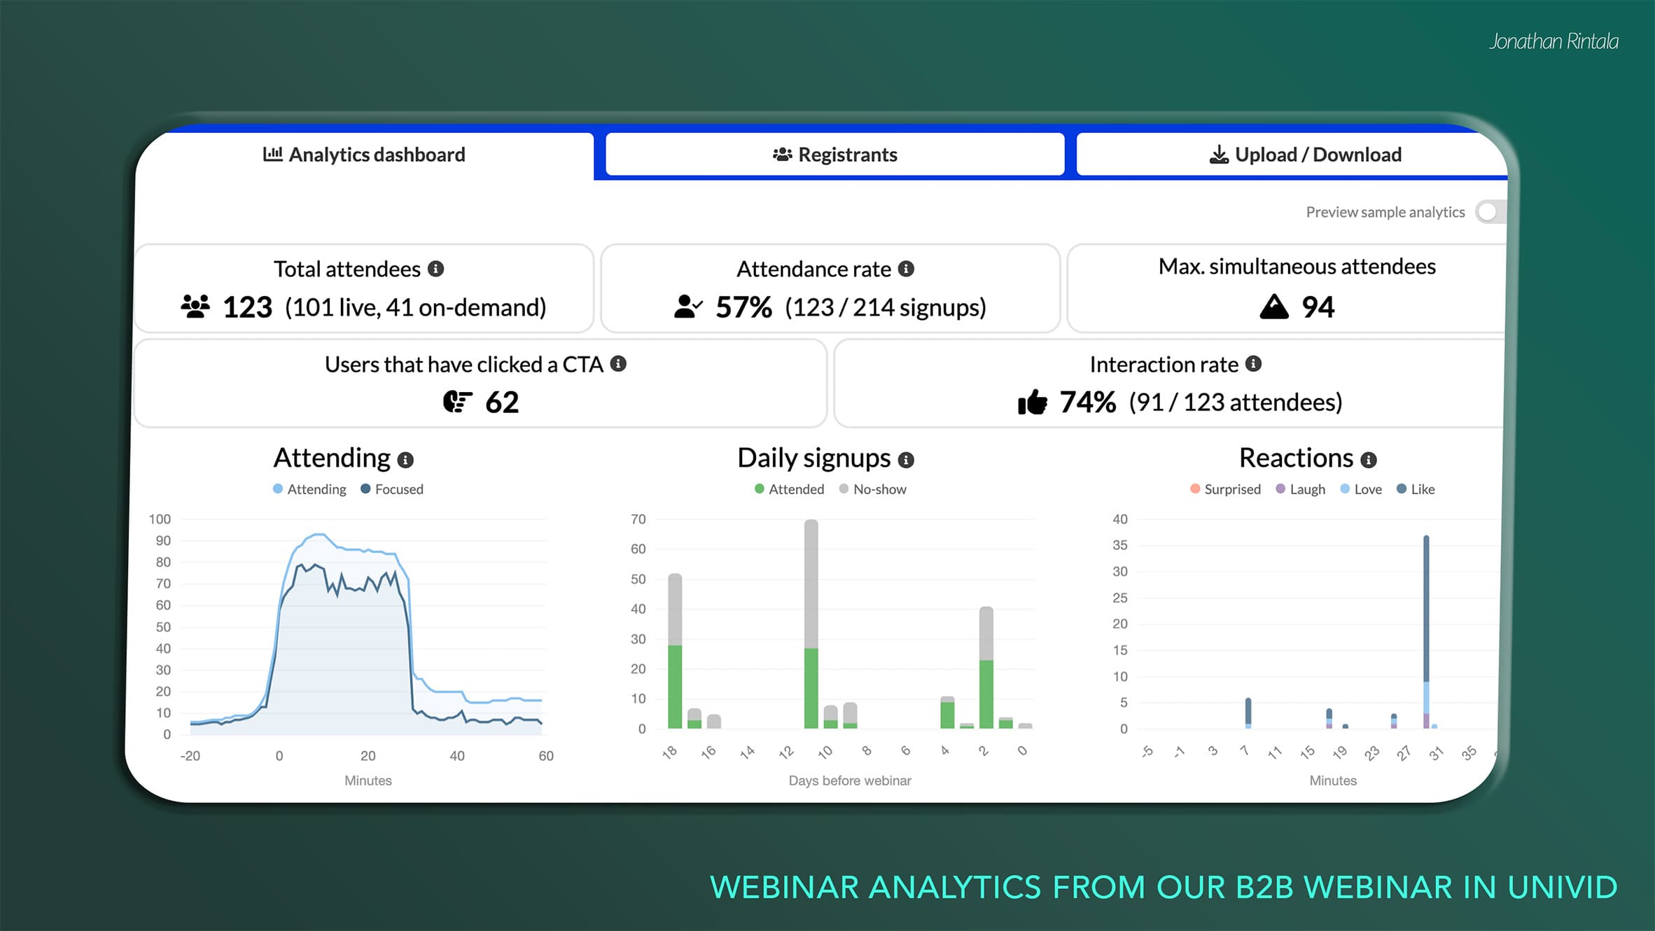Toggle the Focused series in legend

click(392, 489)
